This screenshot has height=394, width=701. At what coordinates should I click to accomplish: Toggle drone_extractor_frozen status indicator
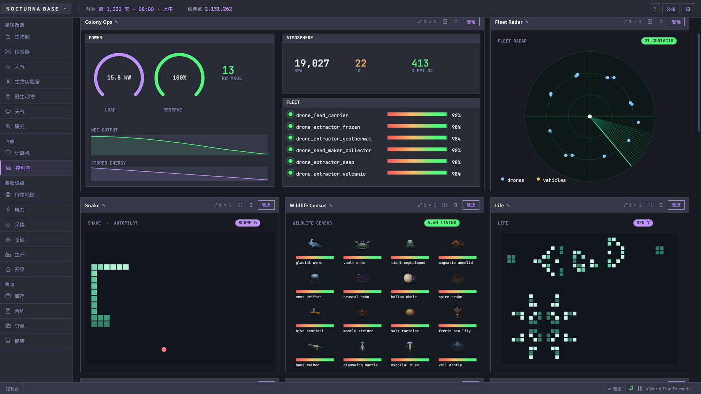tap(290, 126)
